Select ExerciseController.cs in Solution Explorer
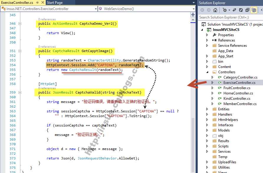 [239, 83]
